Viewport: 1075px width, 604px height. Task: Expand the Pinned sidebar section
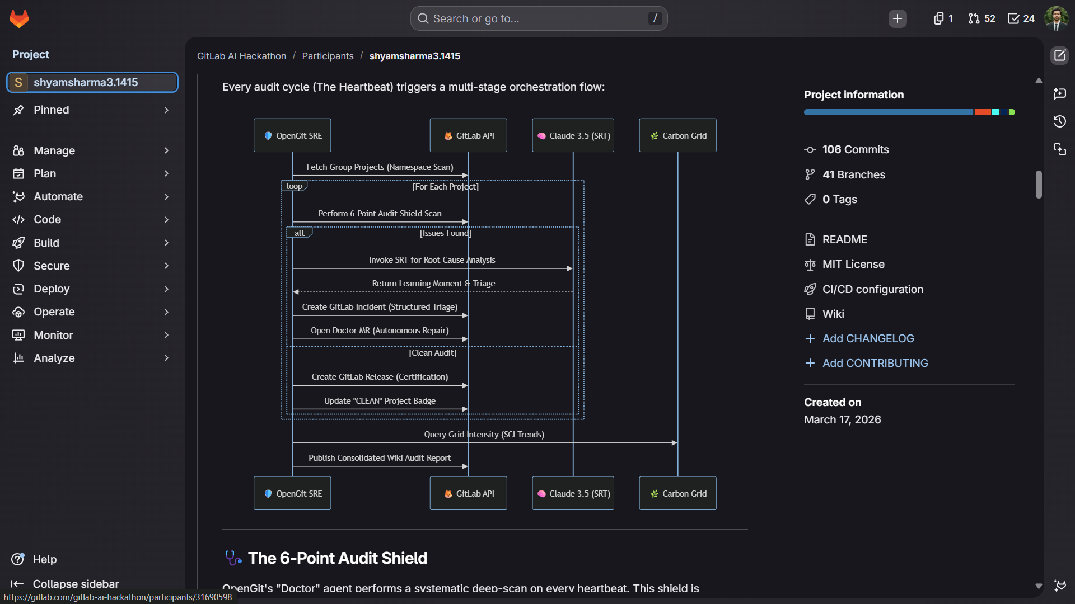pos(92,110)
